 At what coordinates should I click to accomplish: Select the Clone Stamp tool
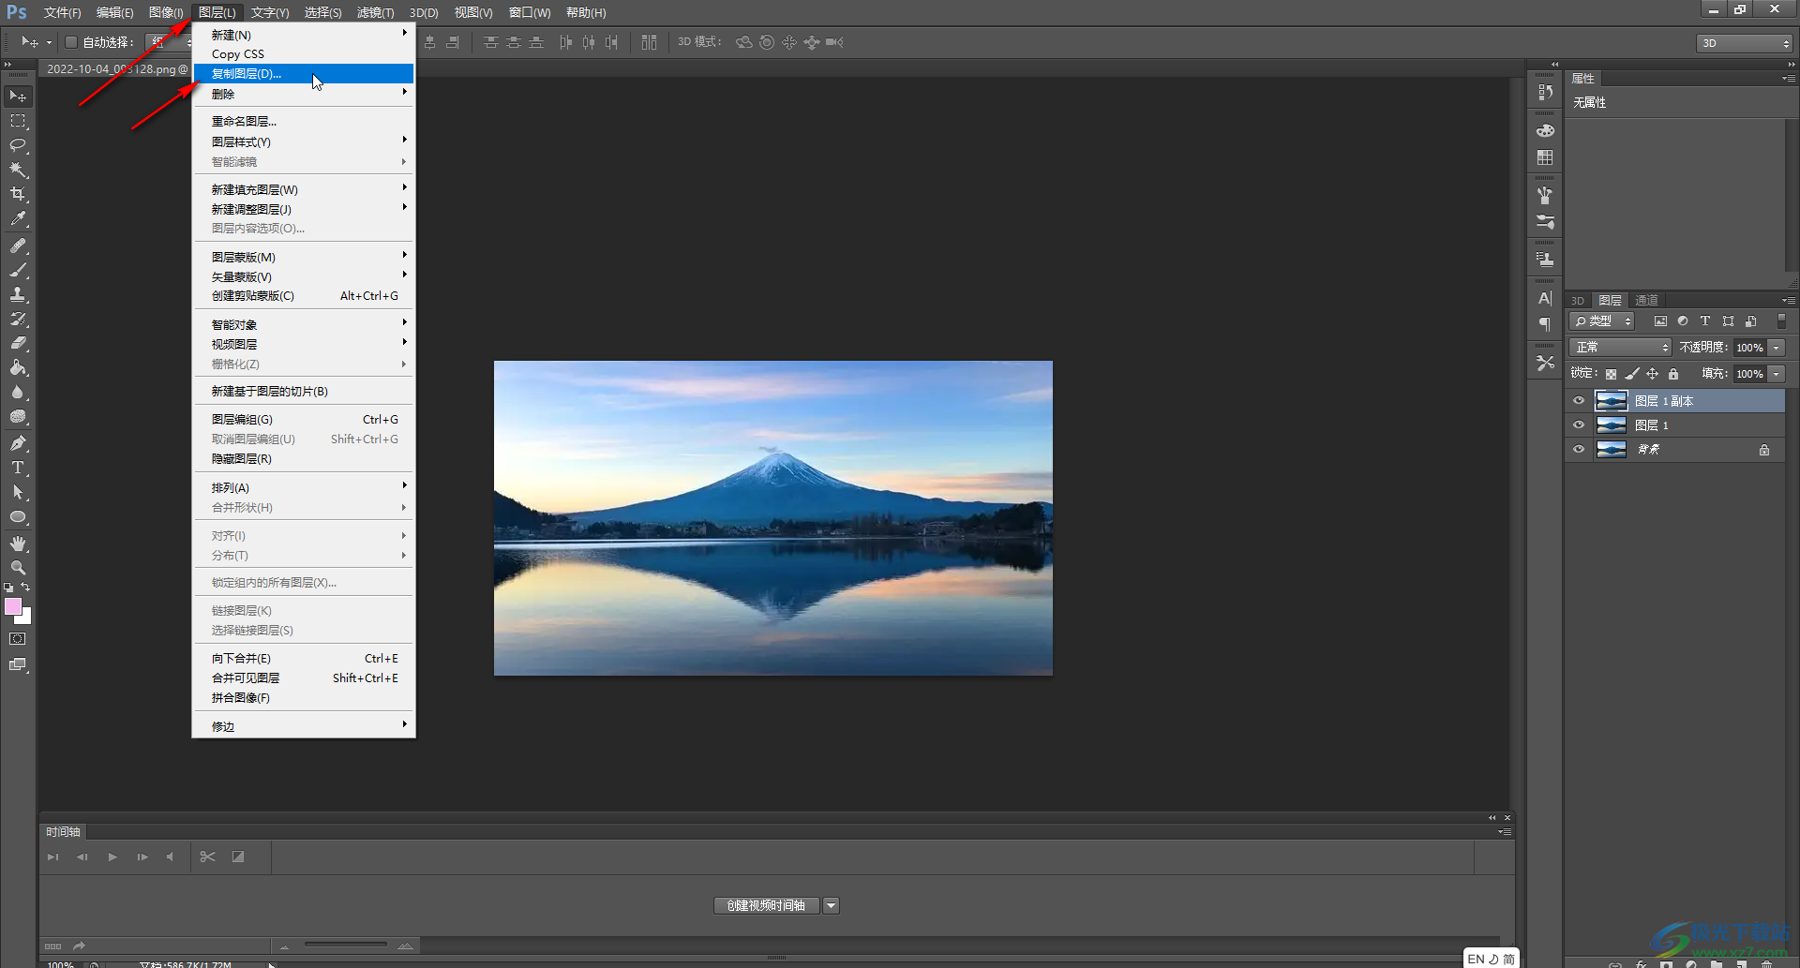point(18,294)
